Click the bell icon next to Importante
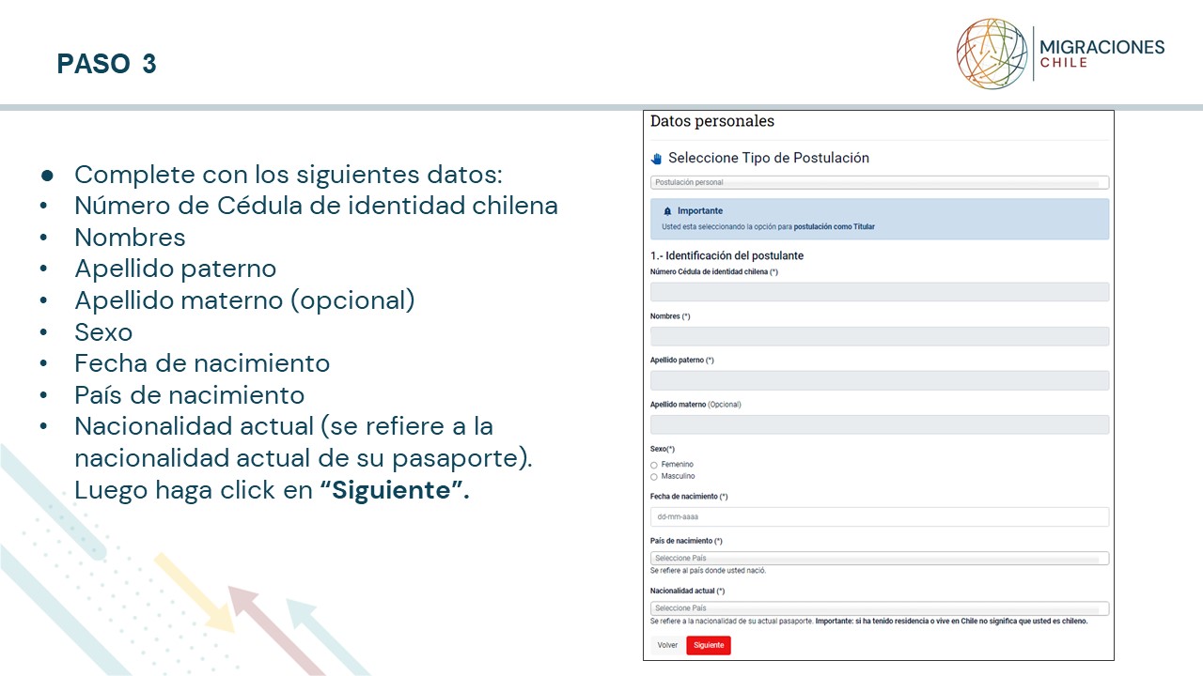This screenshot has width=1203, height=676. point(667,211)
